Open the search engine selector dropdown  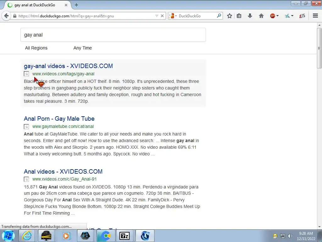pos(173,16)
